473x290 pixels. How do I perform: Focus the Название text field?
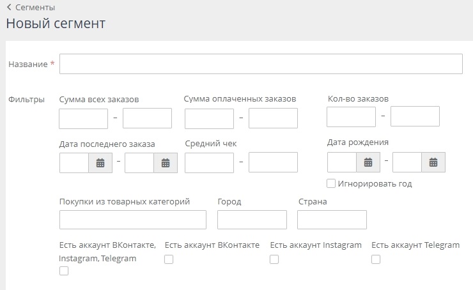[261, 64]
